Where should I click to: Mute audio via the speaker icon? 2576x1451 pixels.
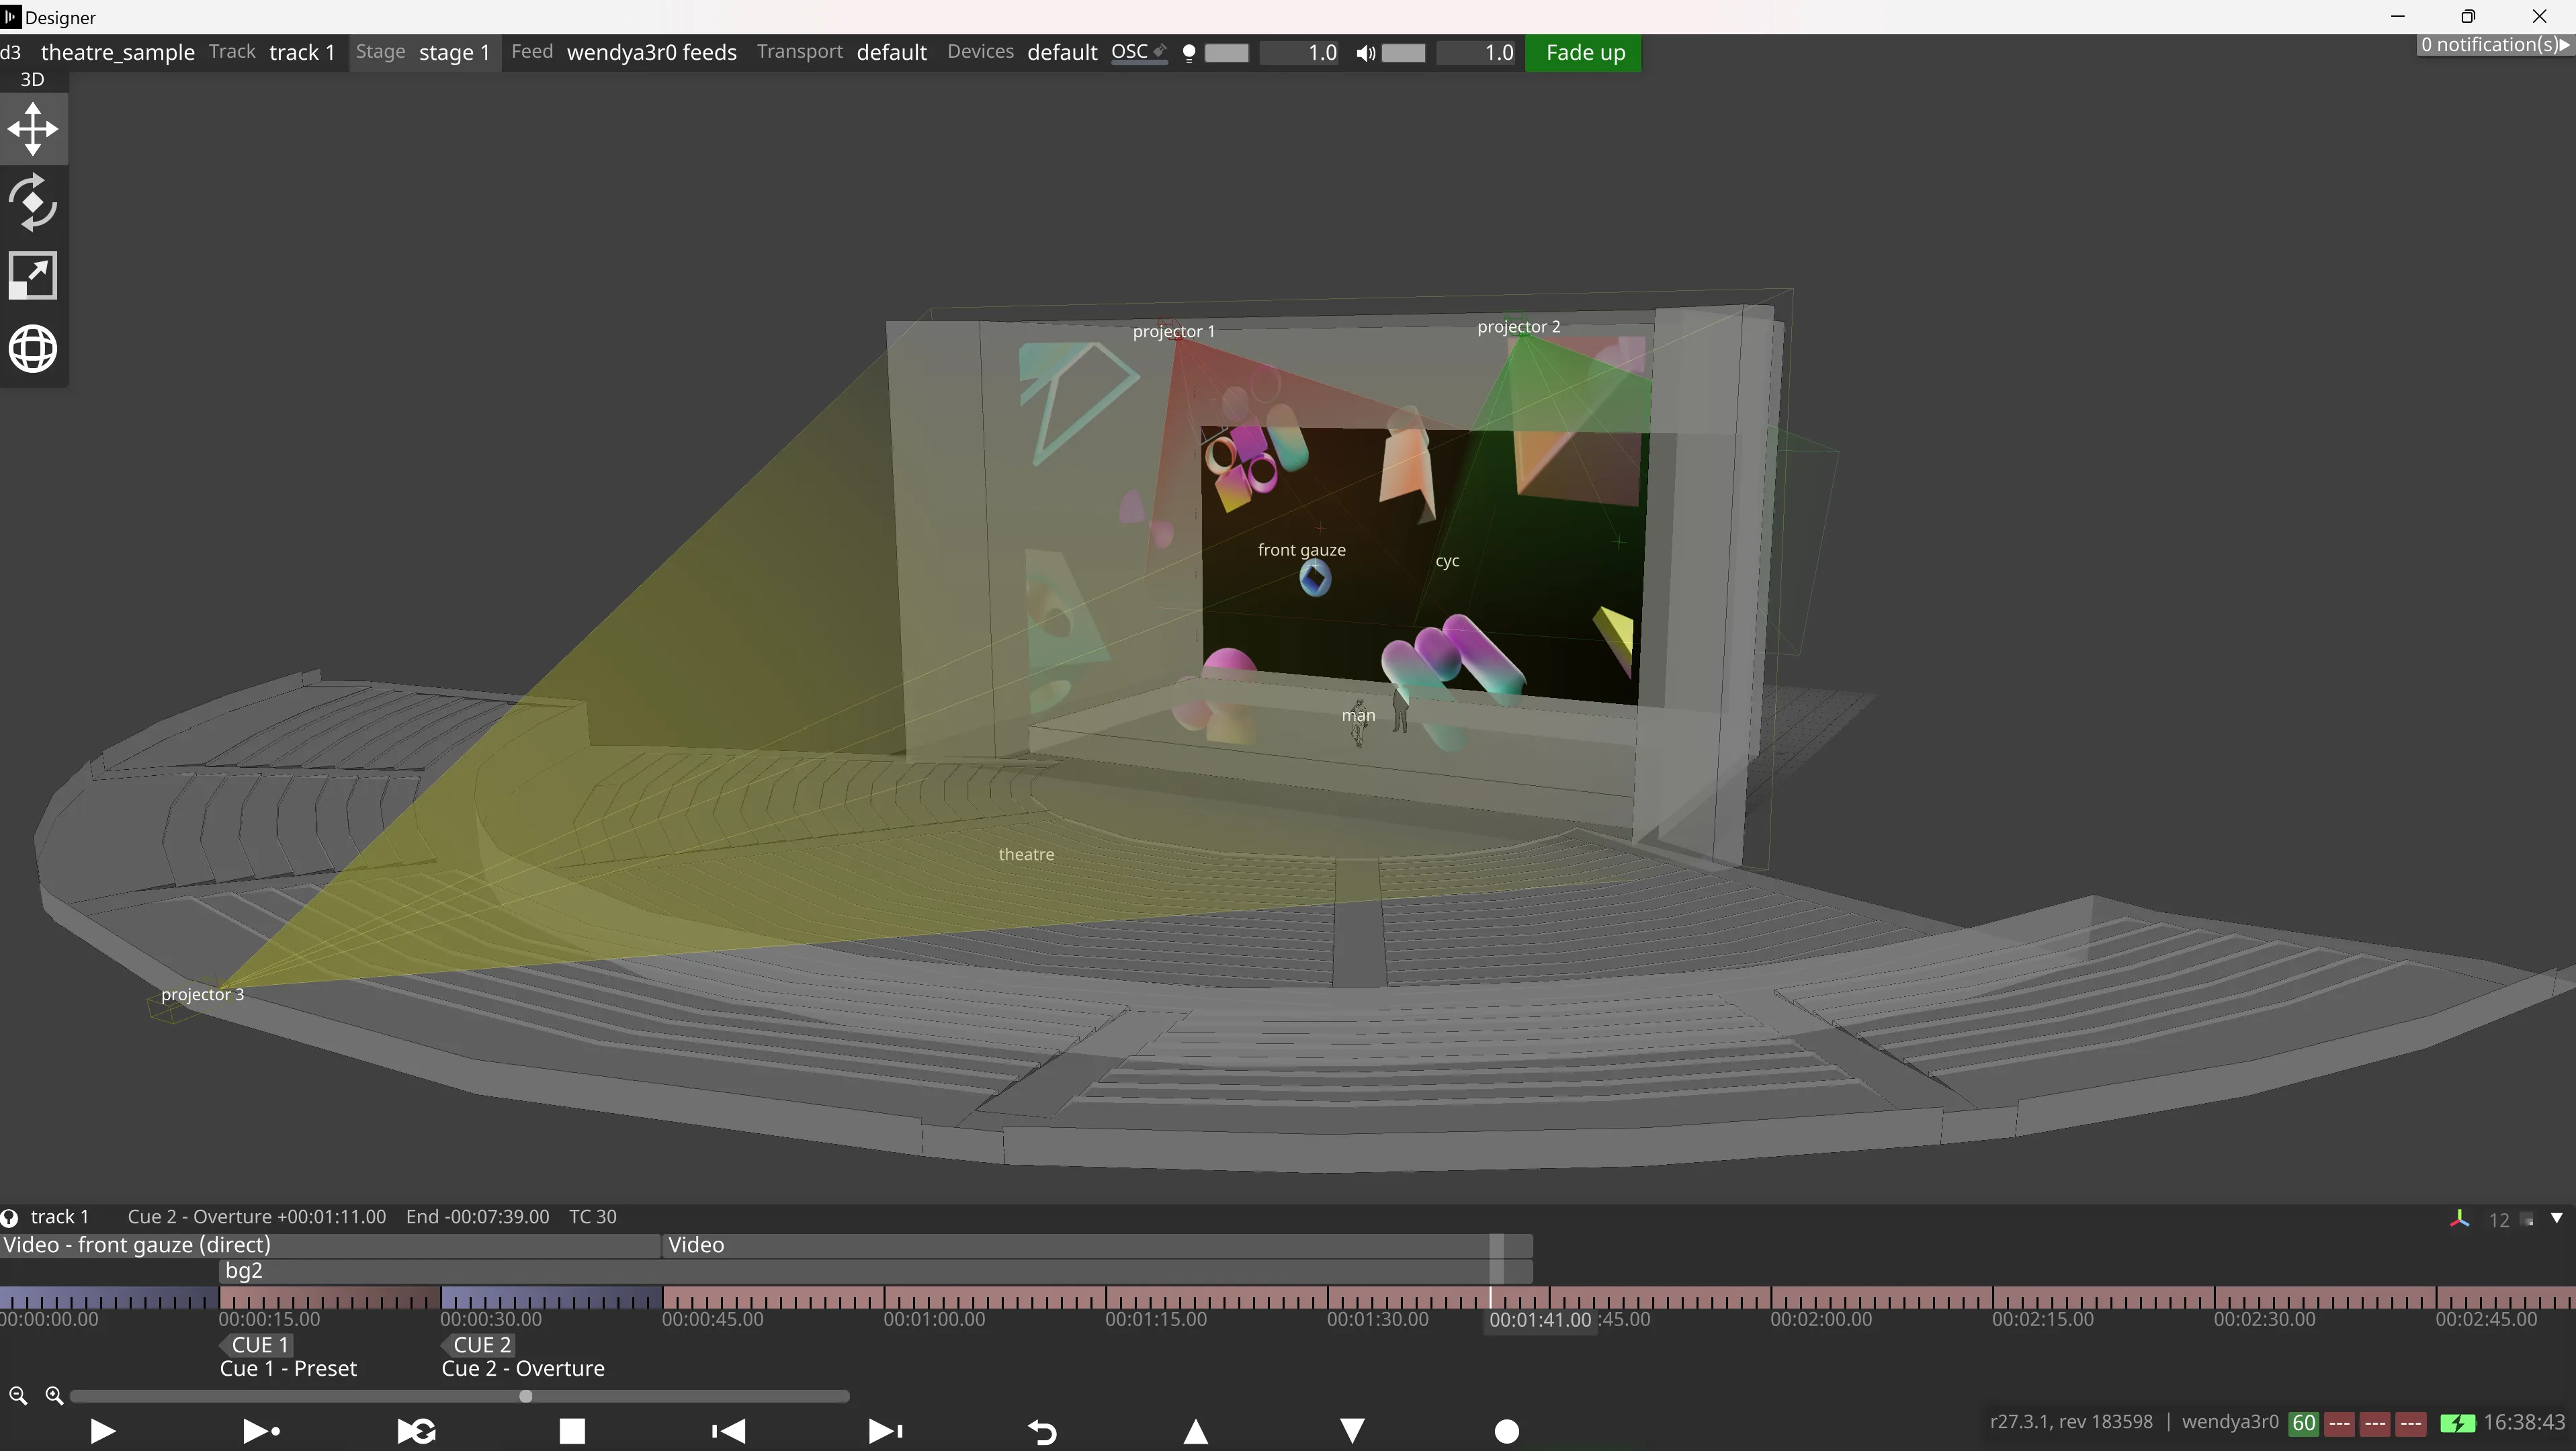[1366, 53]
